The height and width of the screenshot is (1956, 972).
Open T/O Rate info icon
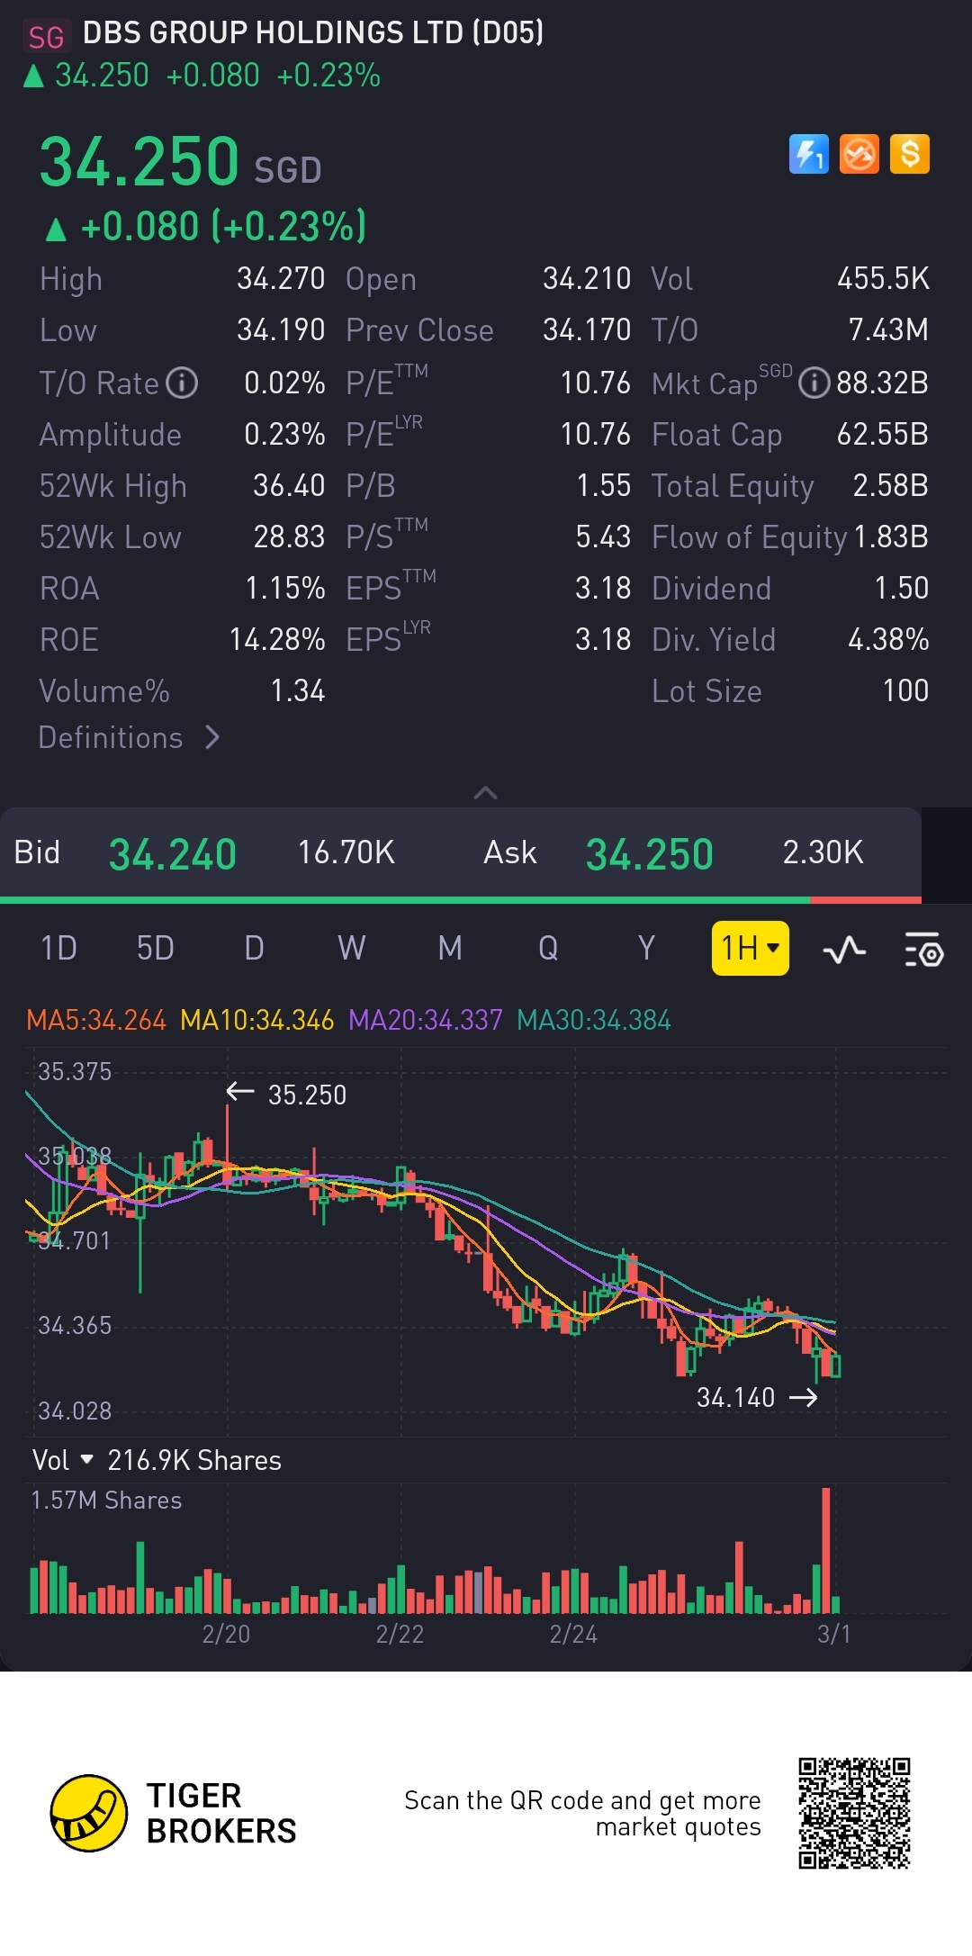183,383
